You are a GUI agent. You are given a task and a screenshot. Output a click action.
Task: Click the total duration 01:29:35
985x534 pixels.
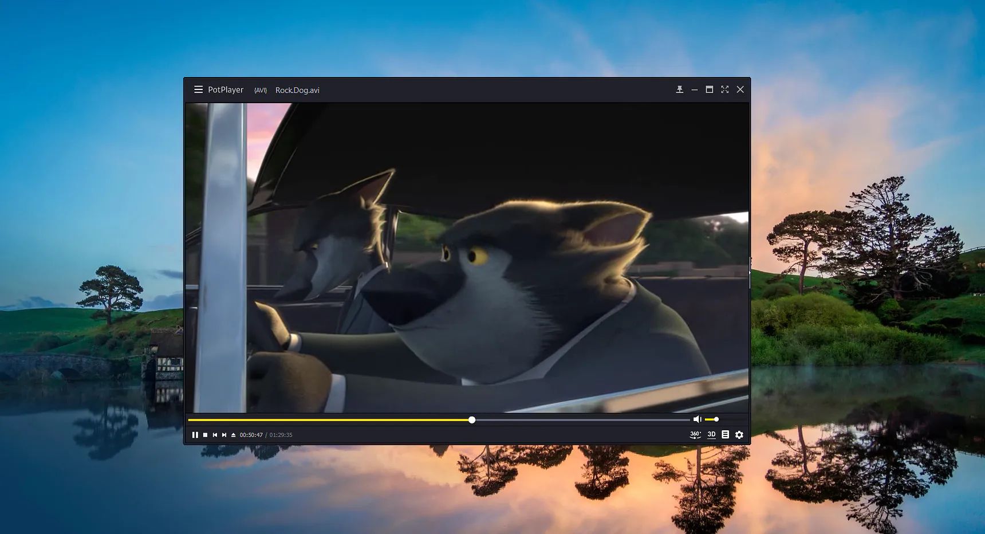point(281,435)
